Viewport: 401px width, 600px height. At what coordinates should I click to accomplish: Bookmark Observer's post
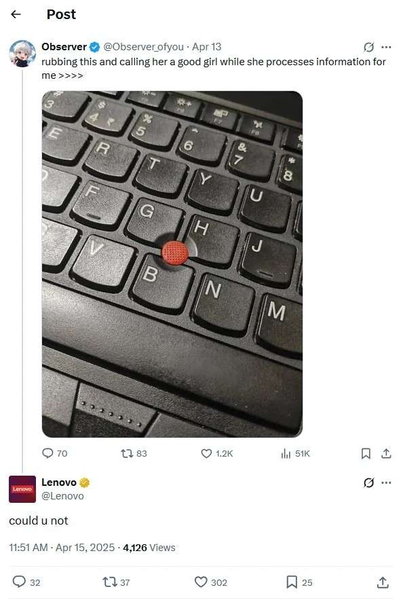pyautogui.click(x=366, y=453)
